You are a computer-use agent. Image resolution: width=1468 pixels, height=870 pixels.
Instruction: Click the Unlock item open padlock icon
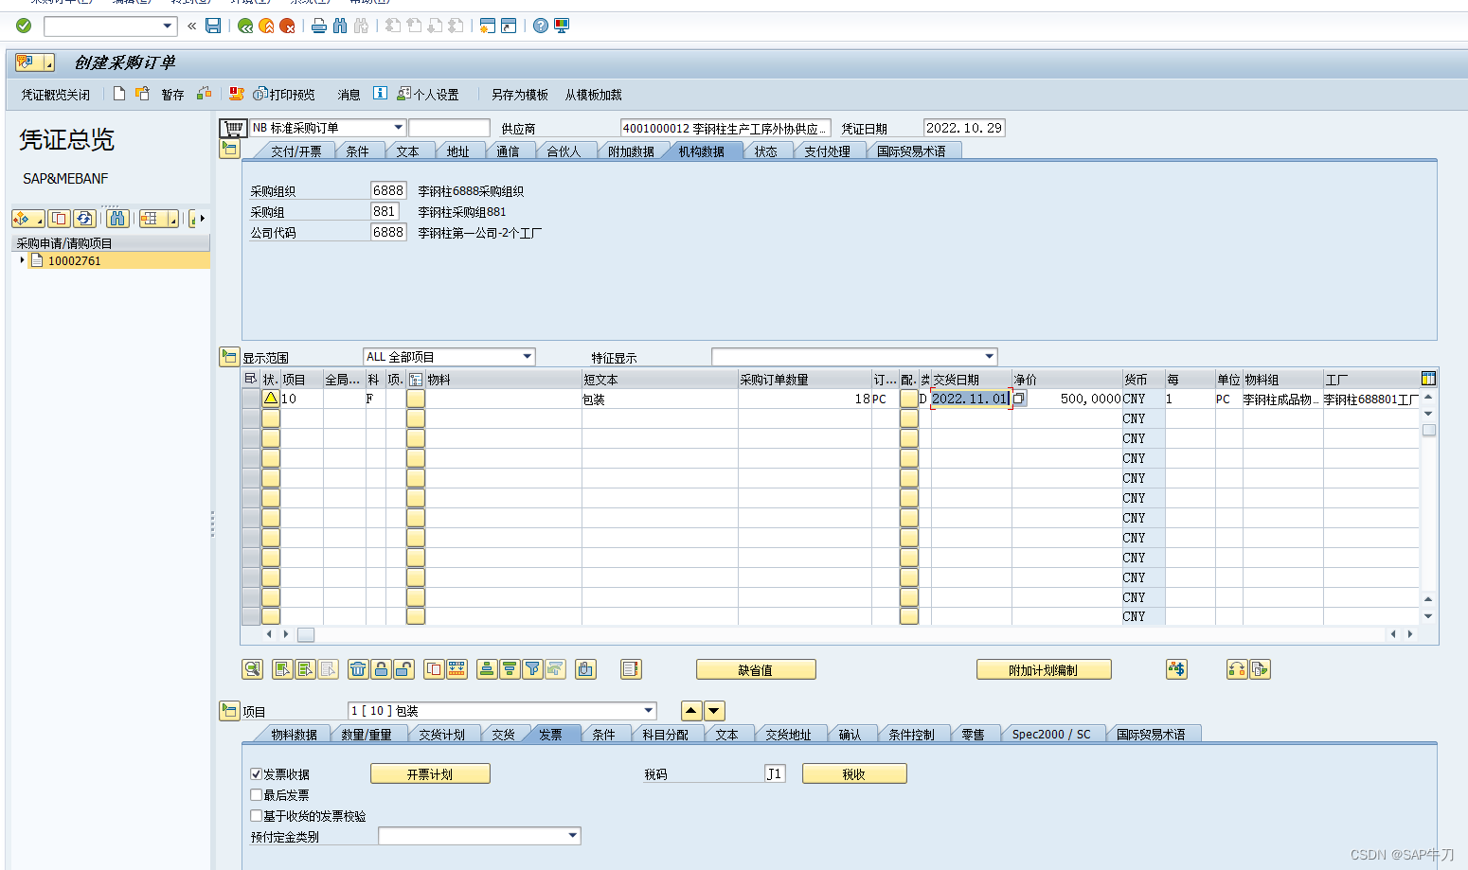[x=403, y=669]
